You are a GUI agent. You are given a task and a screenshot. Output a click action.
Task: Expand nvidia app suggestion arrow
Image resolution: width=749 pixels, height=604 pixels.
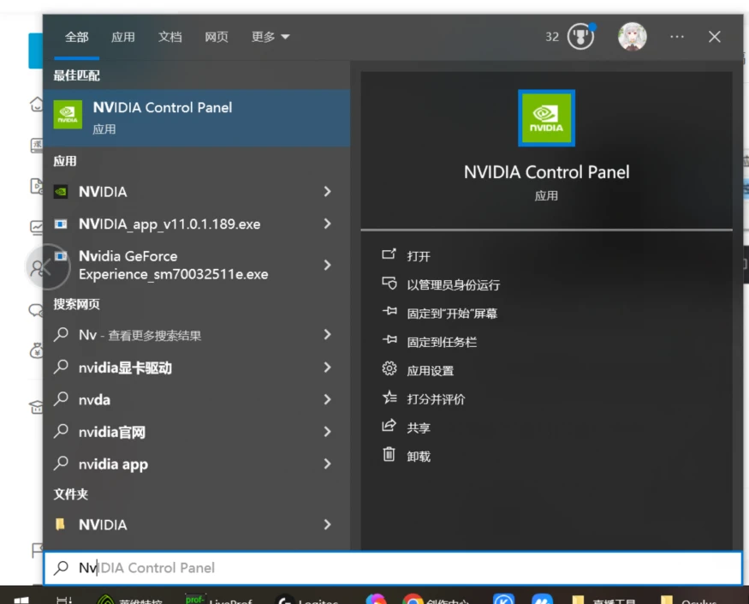(327, 463)
